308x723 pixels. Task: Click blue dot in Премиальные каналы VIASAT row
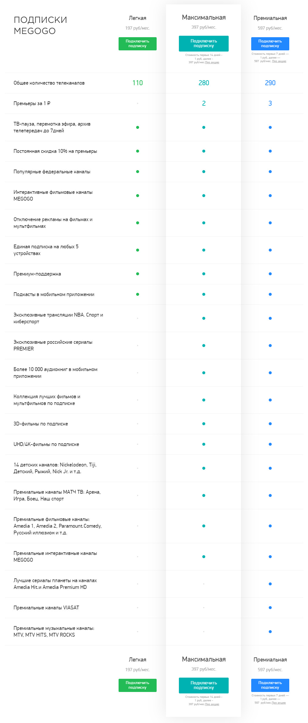270,608
